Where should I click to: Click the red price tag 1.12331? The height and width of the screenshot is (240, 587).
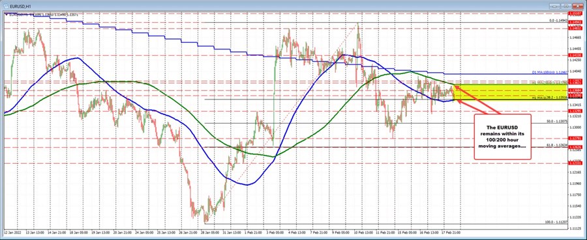(575, 163)
